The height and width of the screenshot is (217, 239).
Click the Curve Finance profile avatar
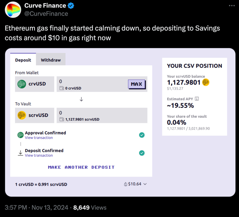(x=13, y=10)
